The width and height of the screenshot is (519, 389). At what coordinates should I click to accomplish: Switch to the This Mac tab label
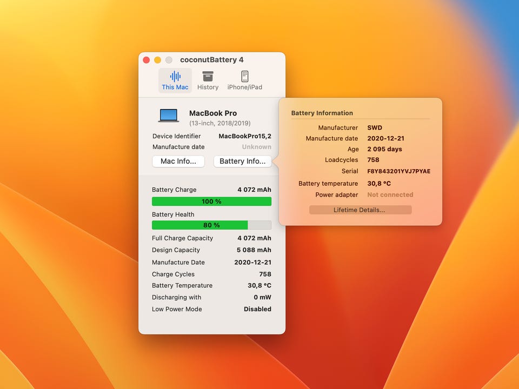tap(175, 87)
